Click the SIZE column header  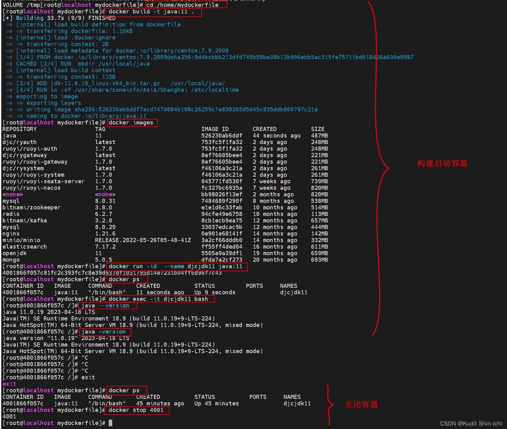coord(318,129)
